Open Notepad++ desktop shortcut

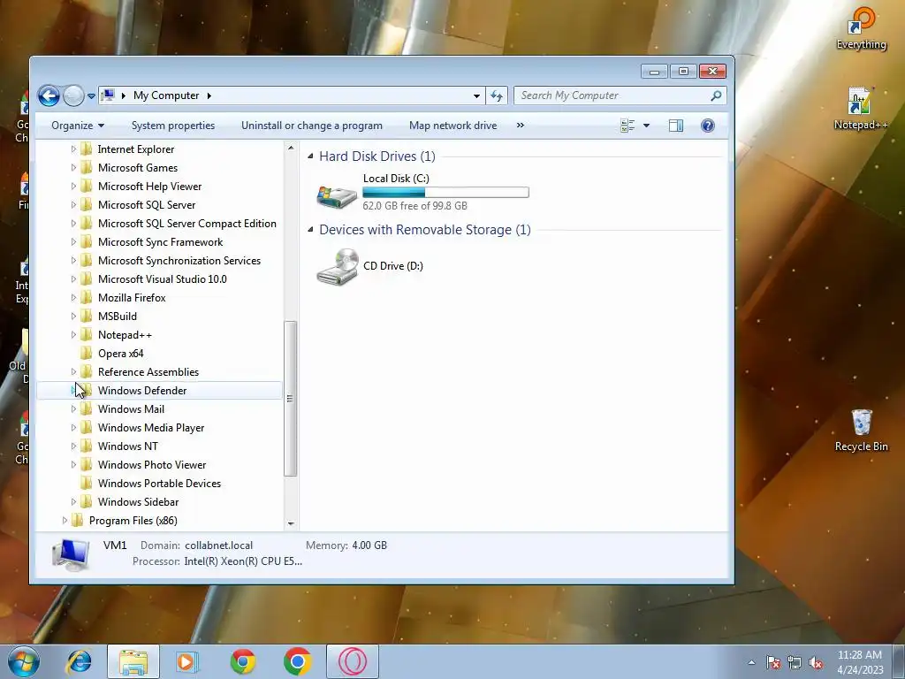[x=861, y=109]
